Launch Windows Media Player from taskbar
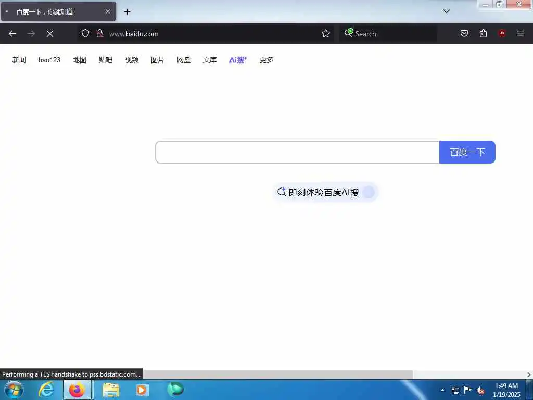This screenshot has height=400, width=533. (142, 390)
